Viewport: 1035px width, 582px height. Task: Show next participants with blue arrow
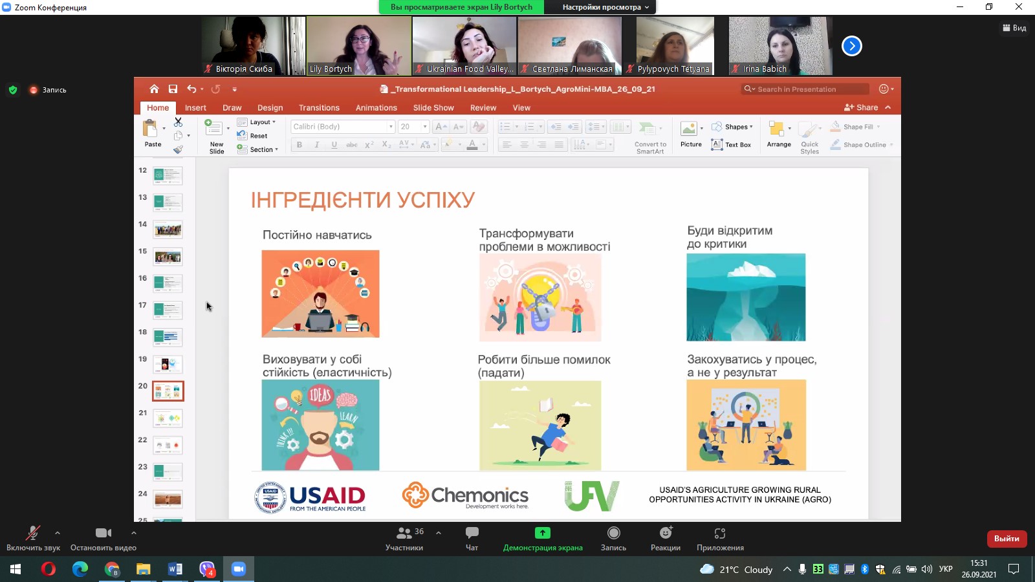[852, 46]
